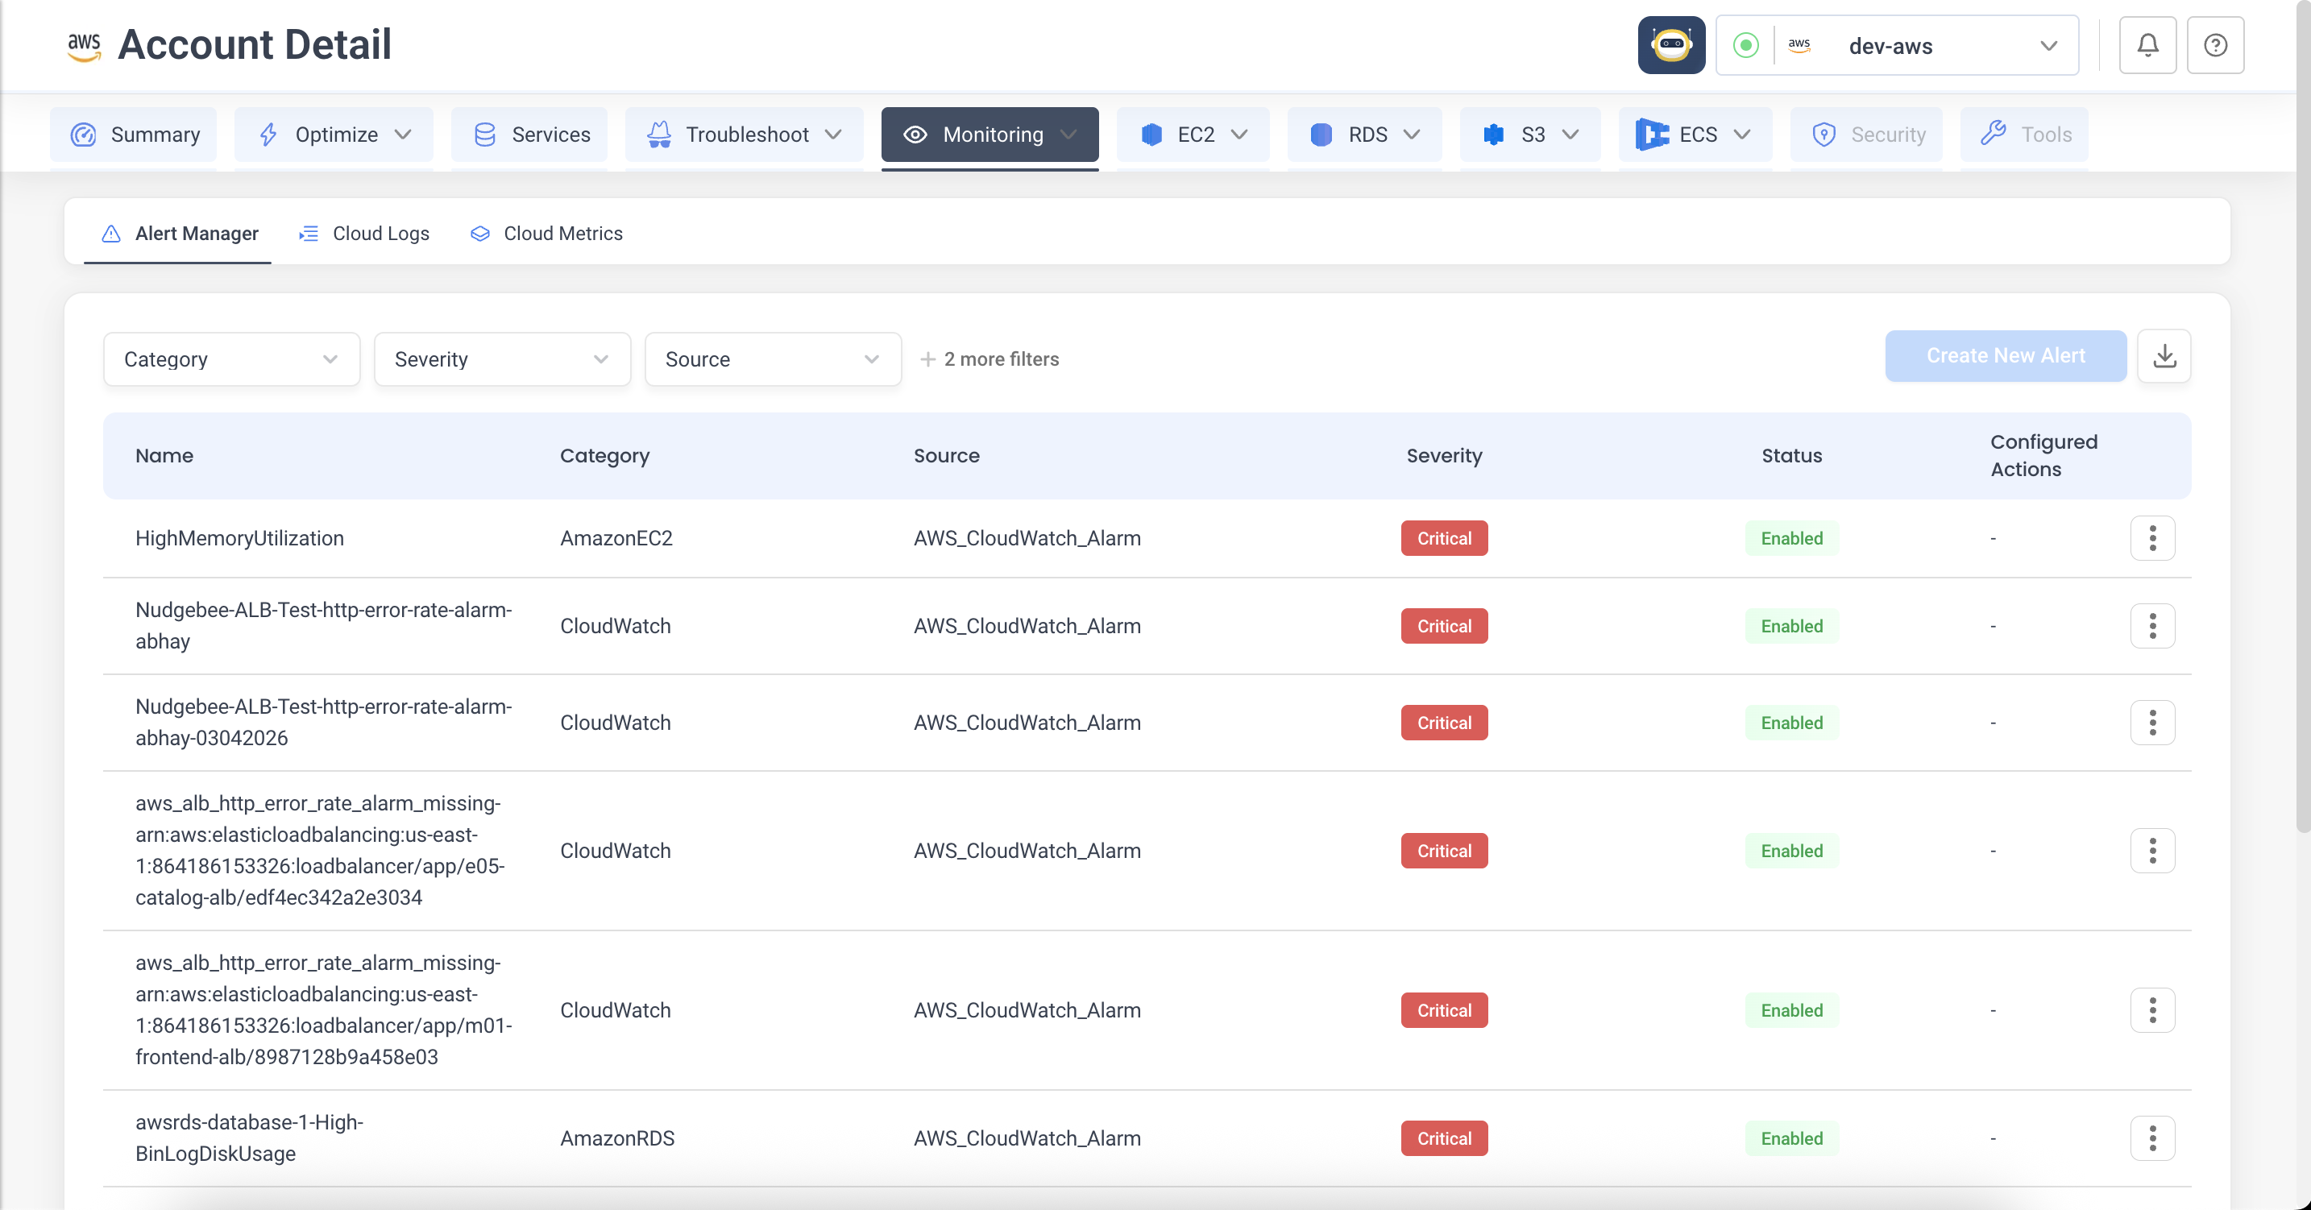Open row actions for HighMemoryUtilization
This screenshot has height=1210, width=2311.
point(2152,538)
